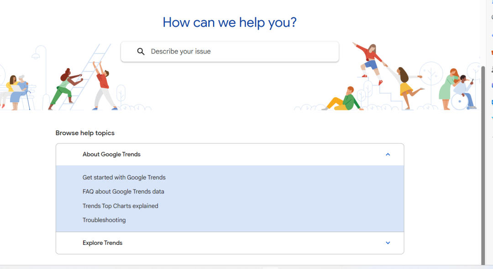This screenshot has width=493, height=269.
Task: Open 'Get started with Google Trends' article
Action: tap(124, 178)
